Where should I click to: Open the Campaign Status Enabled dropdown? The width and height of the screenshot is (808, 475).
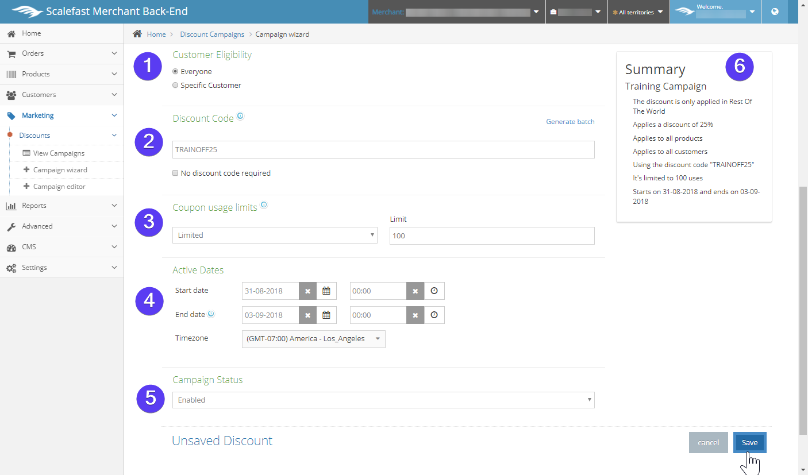383,400
